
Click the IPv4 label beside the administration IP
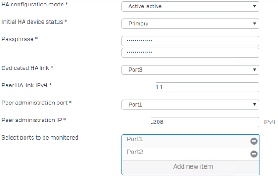269,122
